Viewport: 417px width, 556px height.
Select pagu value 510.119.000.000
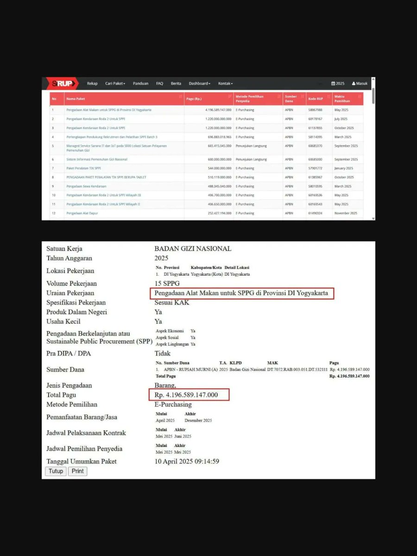click(x=219, y=177)
